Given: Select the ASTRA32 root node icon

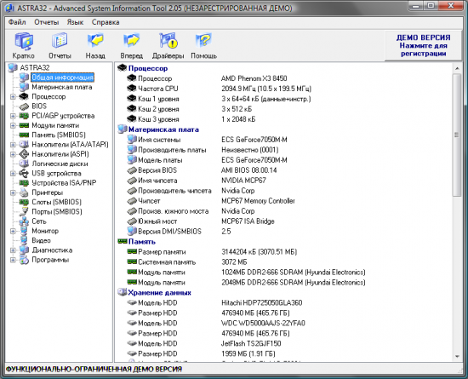Looking at the screenshot, I should click(x=13, y=67).
